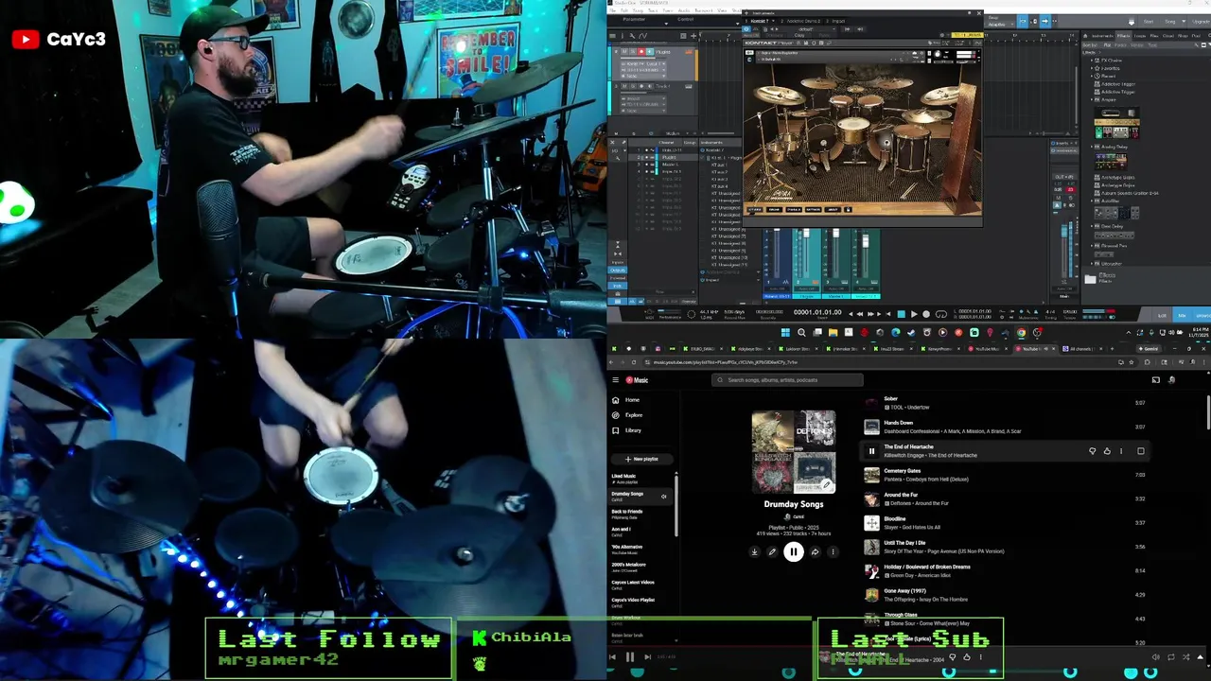Click the Gemini button in Chrome
The image size is (1211, 681).
click(x=1148, y=348)
